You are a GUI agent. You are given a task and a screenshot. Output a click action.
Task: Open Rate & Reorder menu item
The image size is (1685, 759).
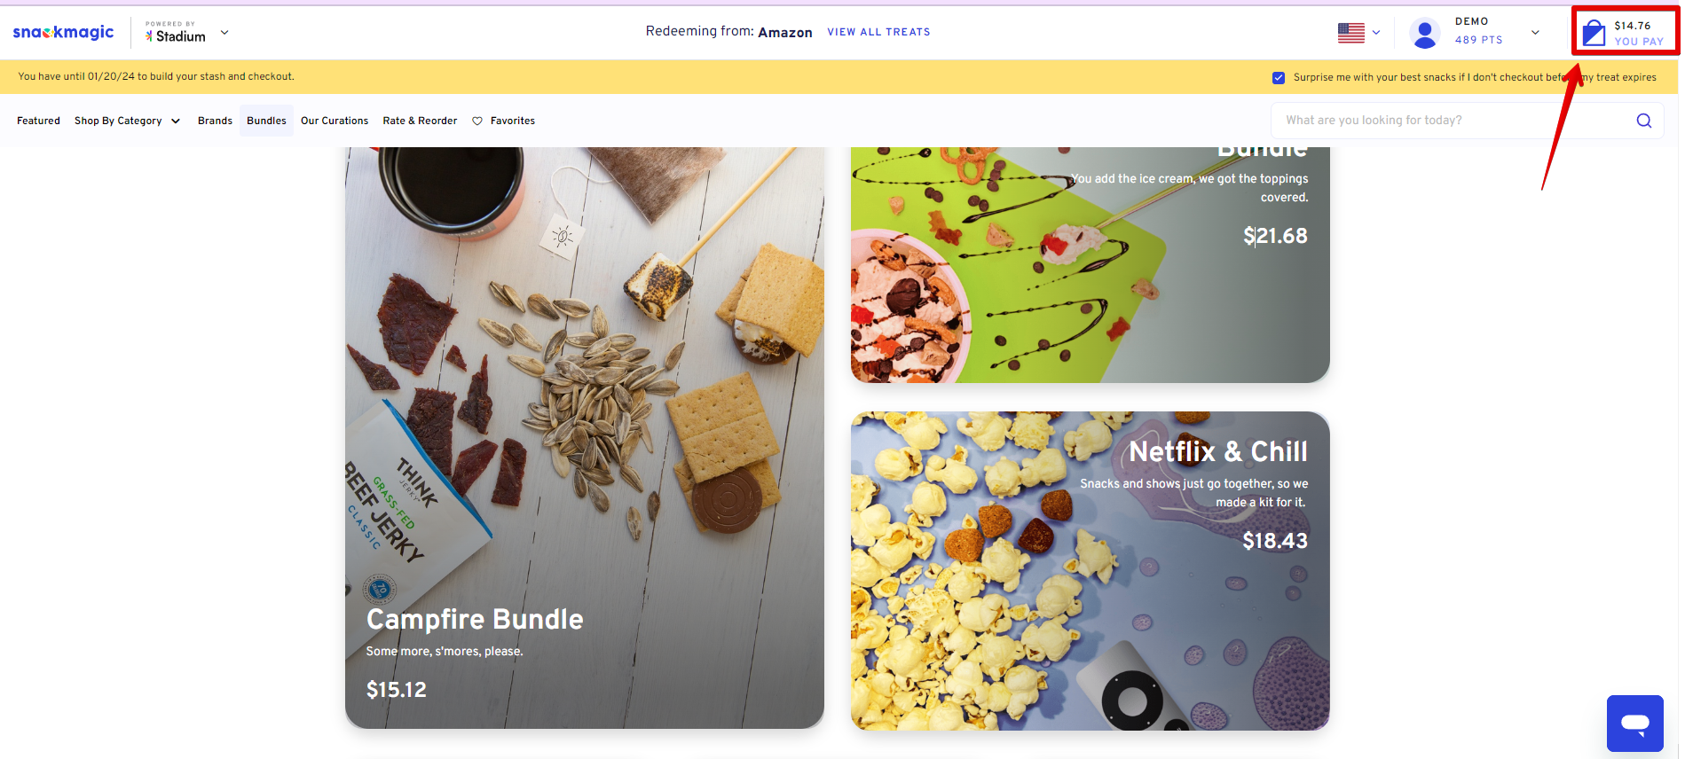coord(420,121)
